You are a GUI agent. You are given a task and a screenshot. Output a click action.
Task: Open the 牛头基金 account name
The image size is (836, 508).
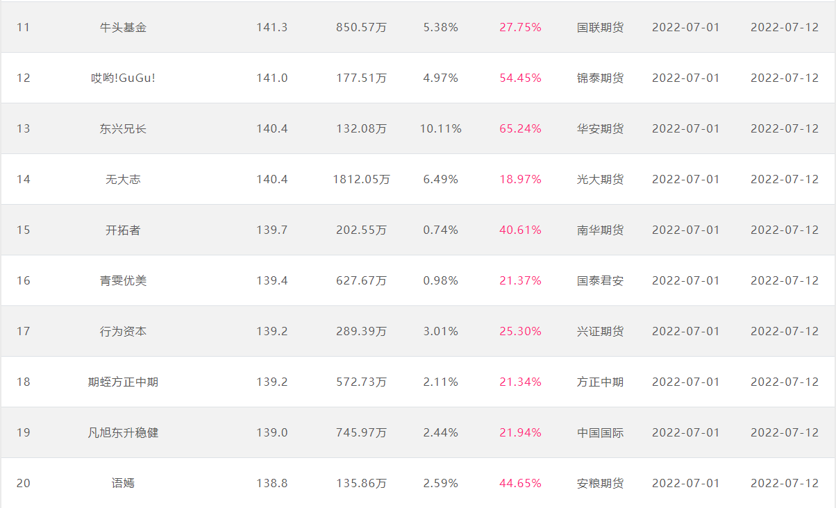pyautogui.click(x=123, y=28)
